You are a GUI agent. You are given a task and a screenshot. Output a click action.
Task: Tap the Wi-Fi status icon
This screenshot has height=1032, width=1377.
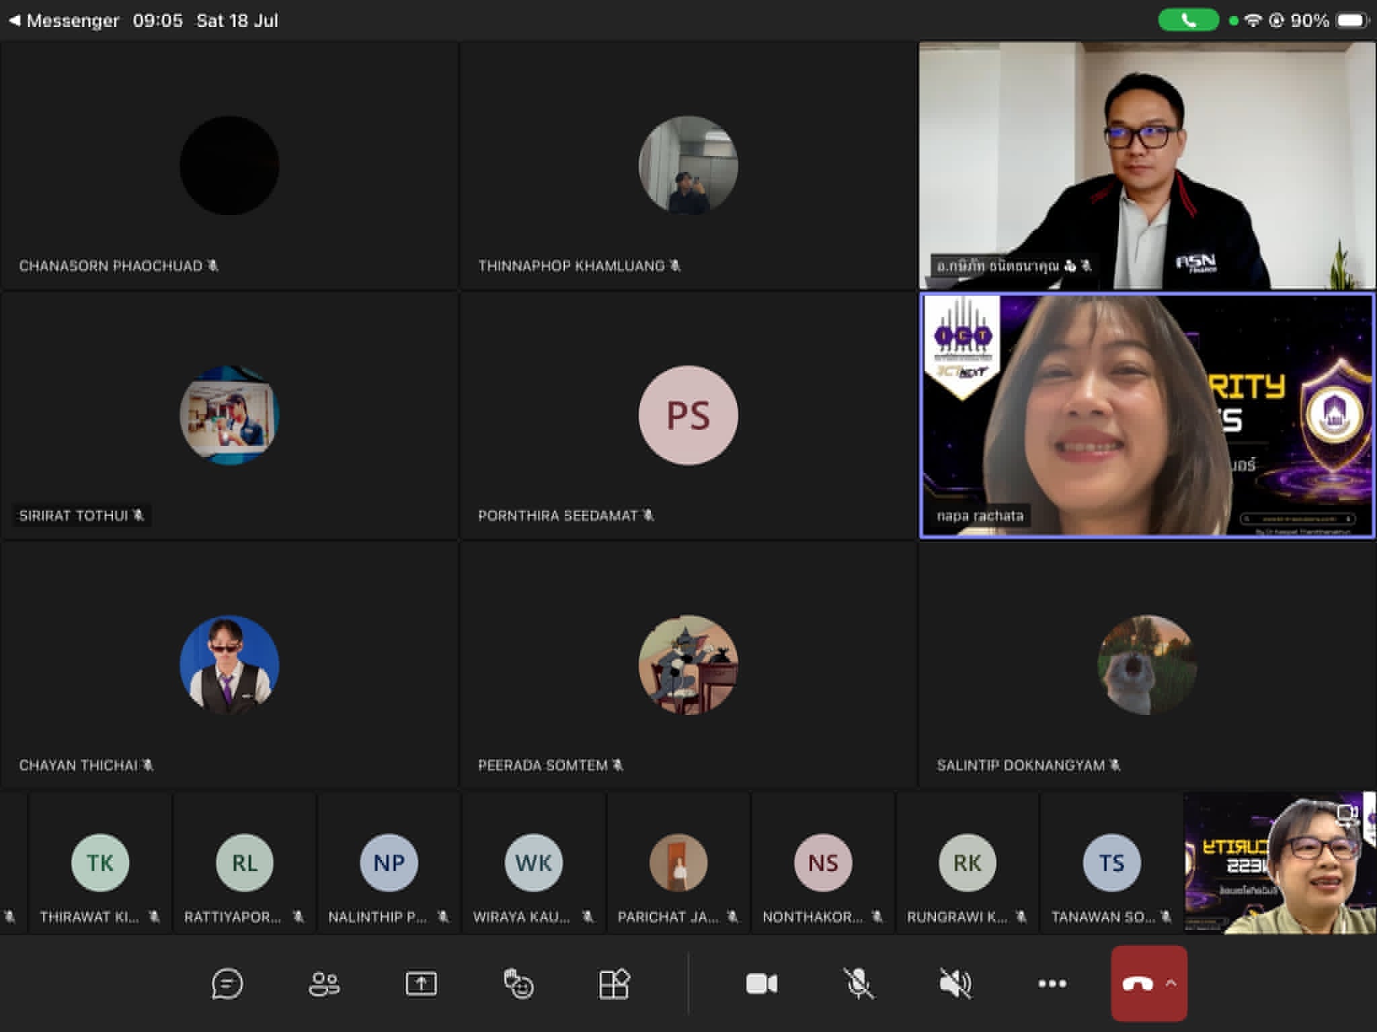coord(1253,21)
